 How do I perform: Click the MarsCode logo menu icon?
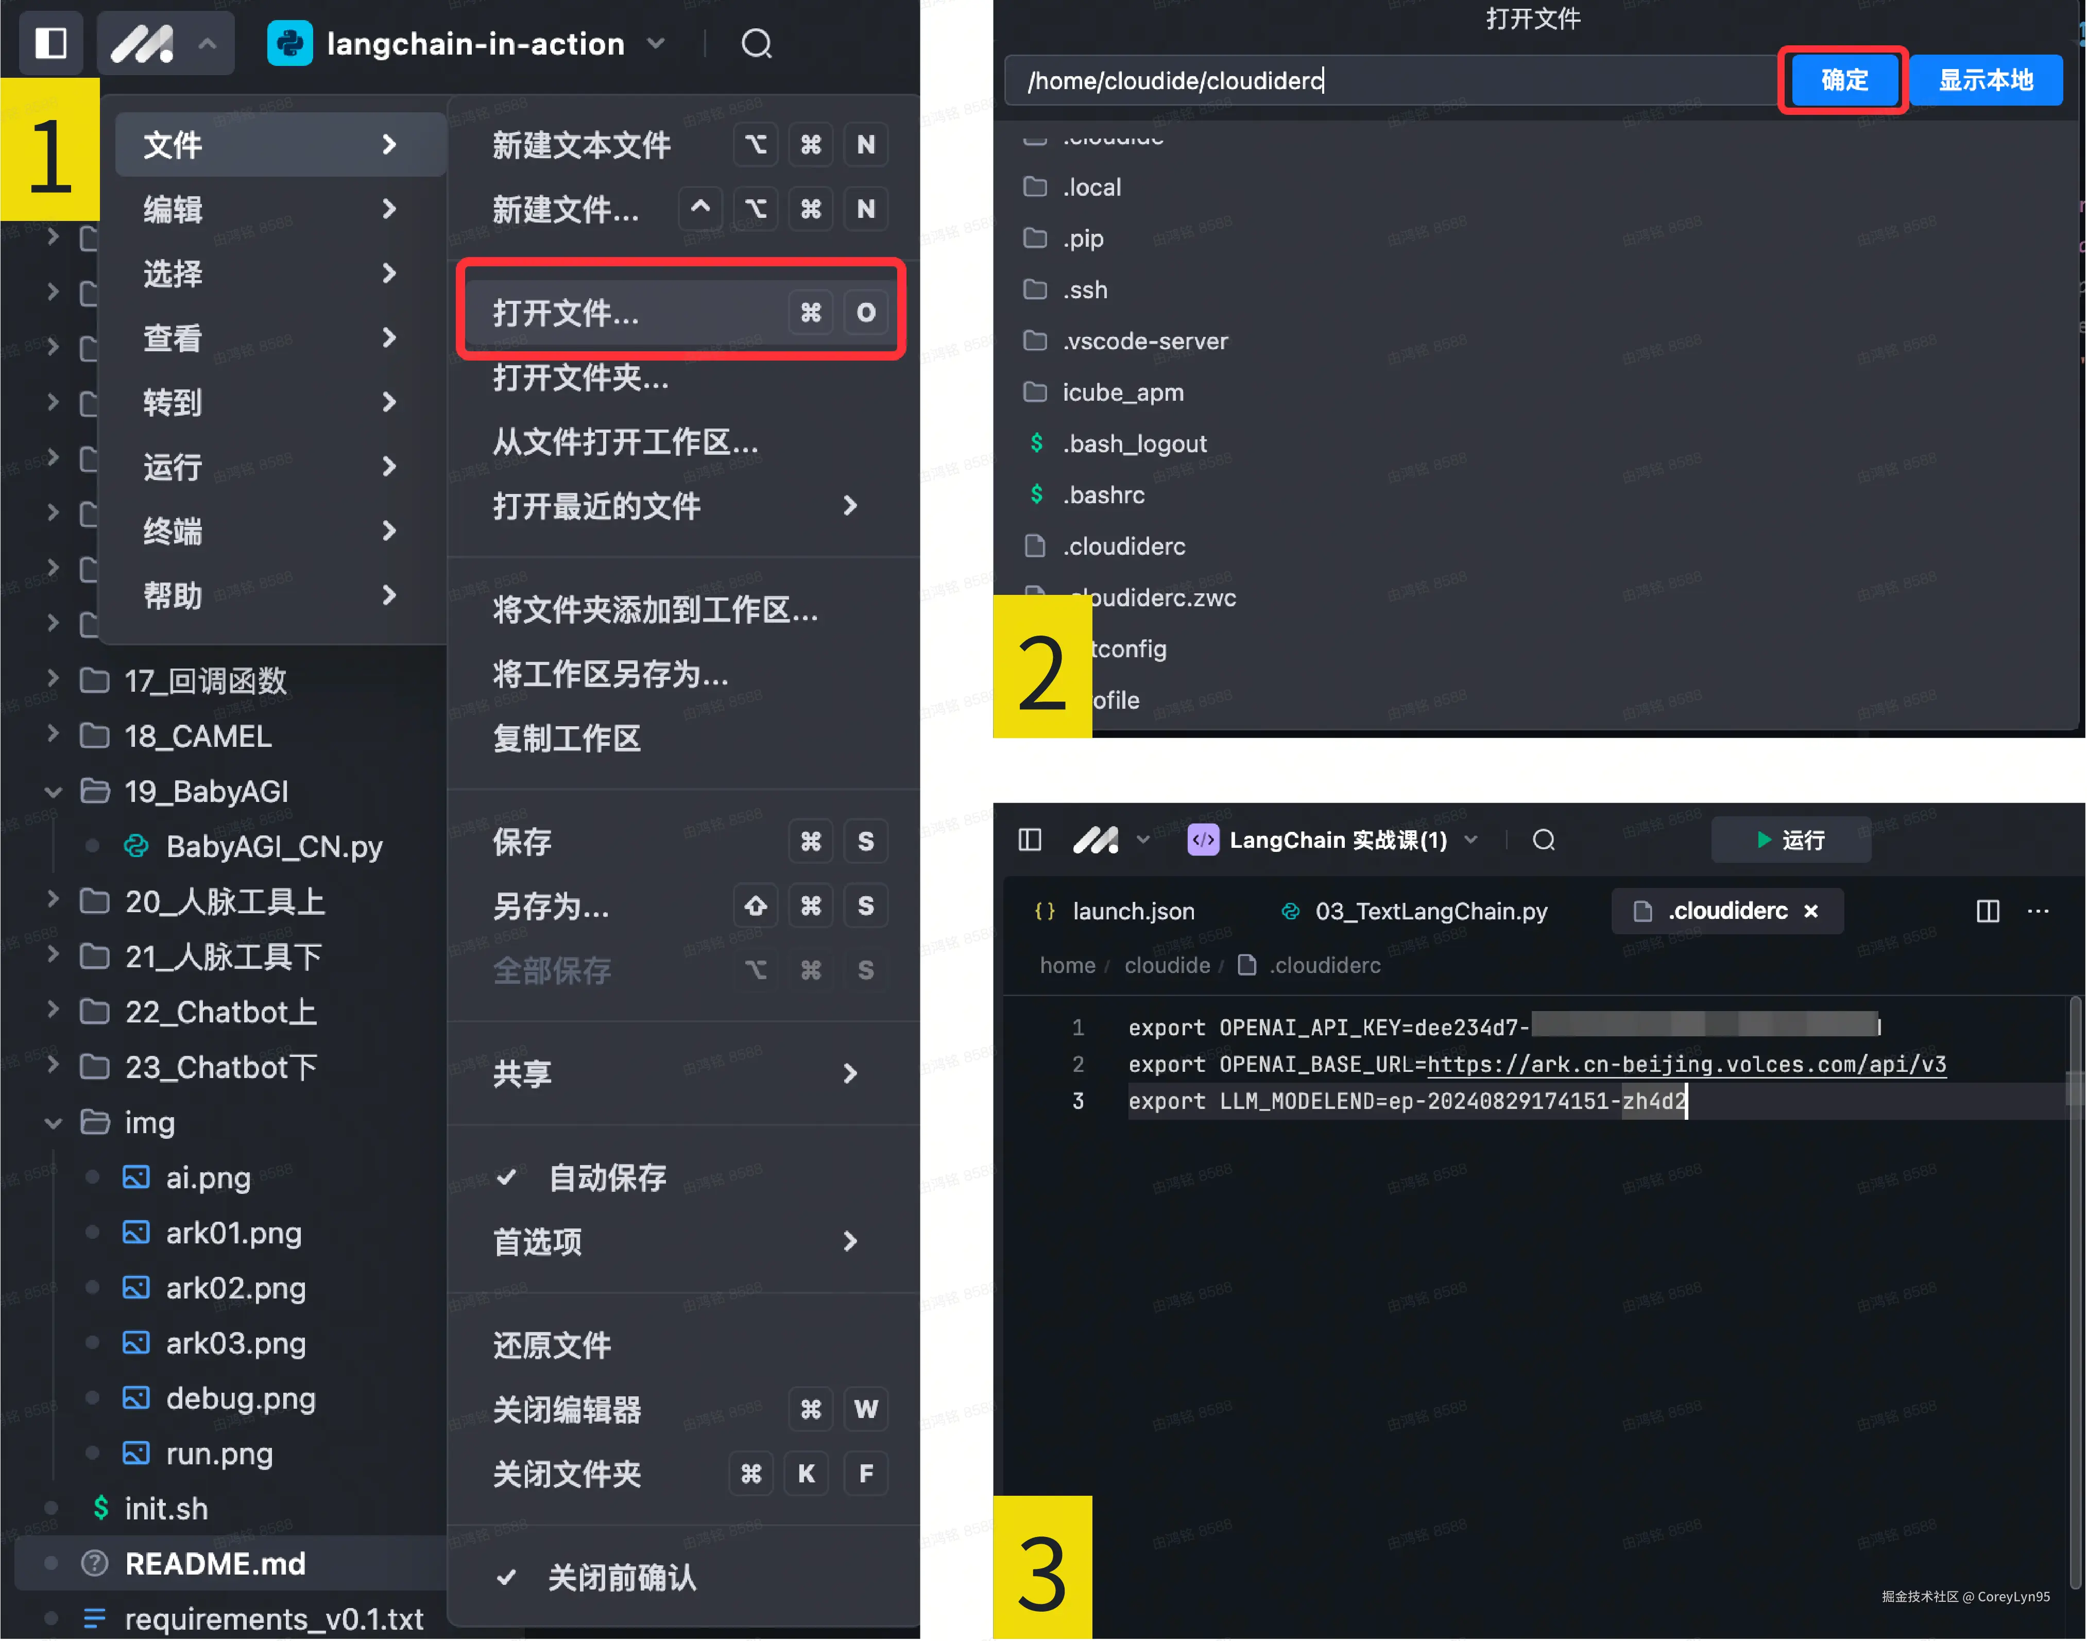[x=142, y=43]
